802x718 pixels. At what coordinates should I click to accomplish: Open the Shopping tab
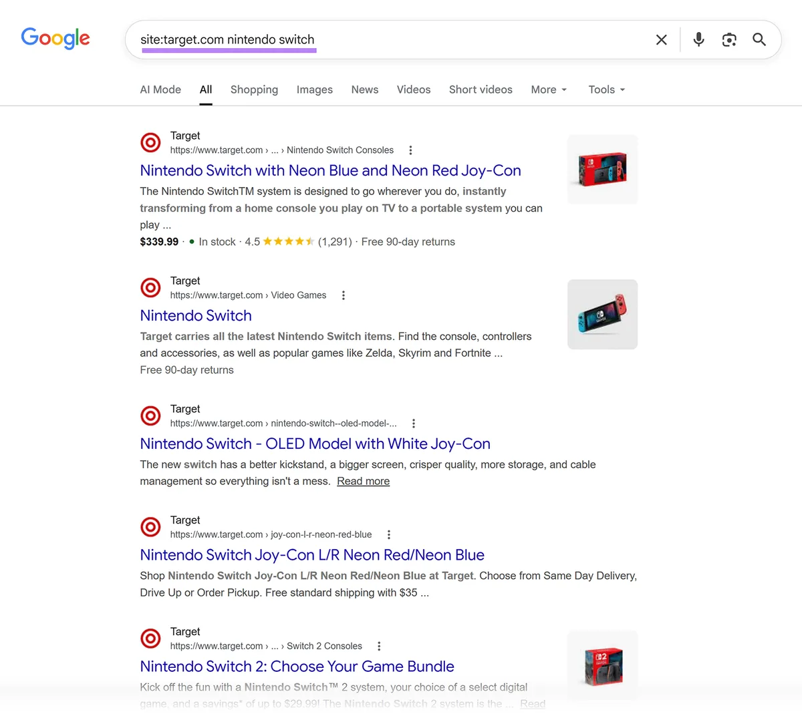point(254,89)
